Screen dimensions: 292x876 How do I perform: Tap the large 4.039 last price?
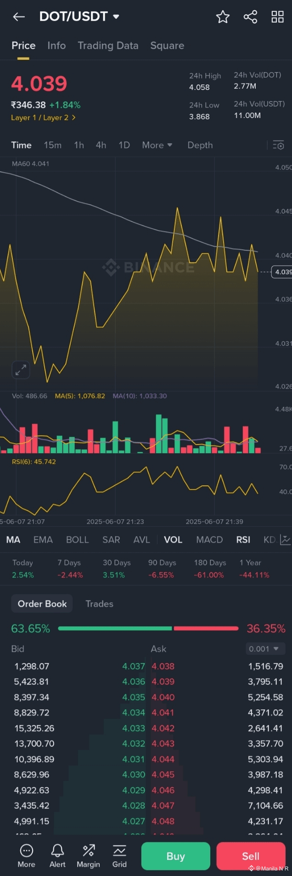pos(39,84)
